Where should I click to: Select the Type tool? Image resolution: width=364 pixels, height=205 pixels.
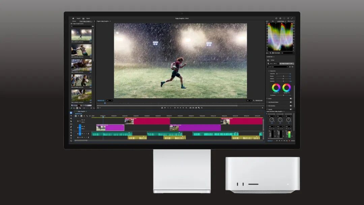71,138
